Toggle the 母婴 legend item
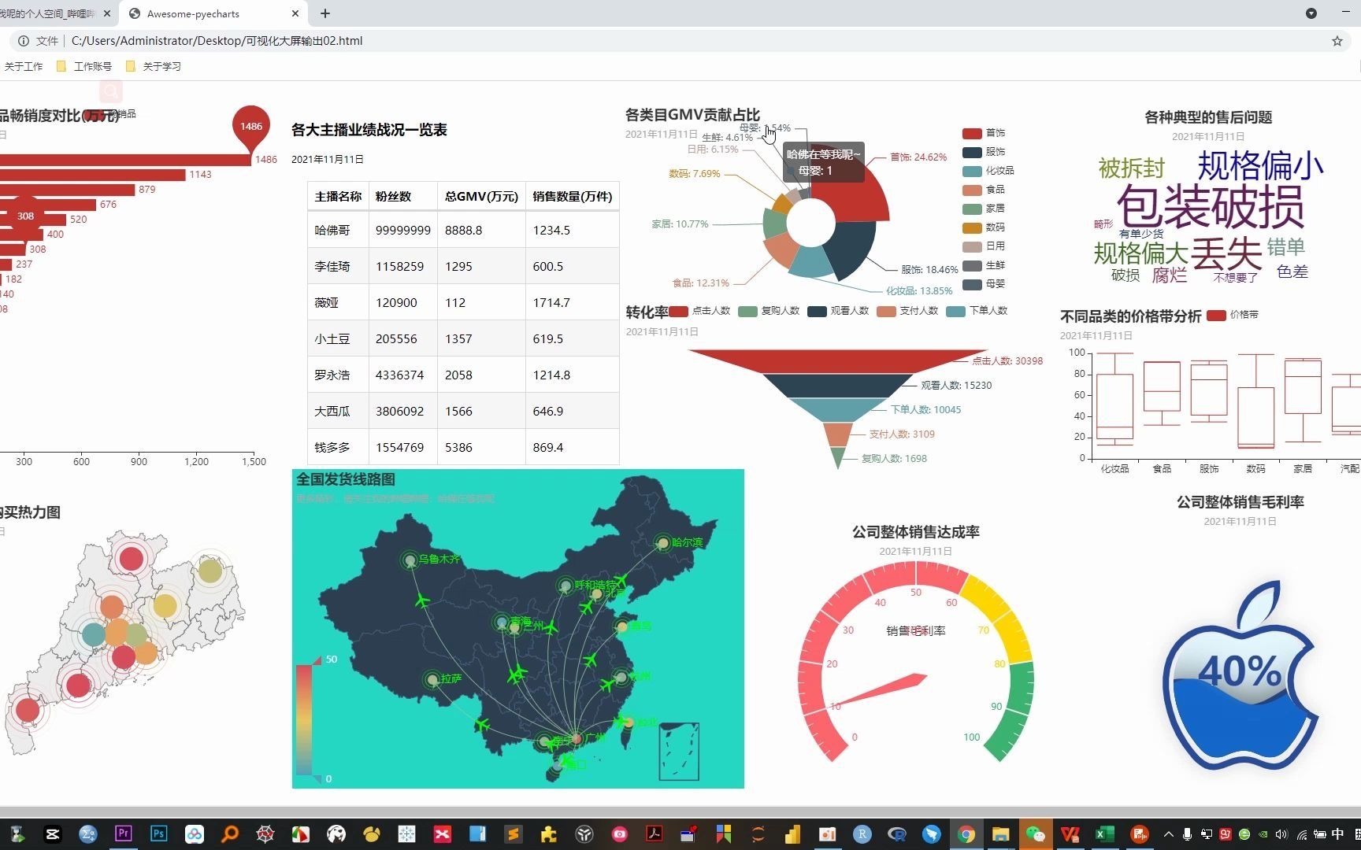1361x850 pixels. [984, 284]
